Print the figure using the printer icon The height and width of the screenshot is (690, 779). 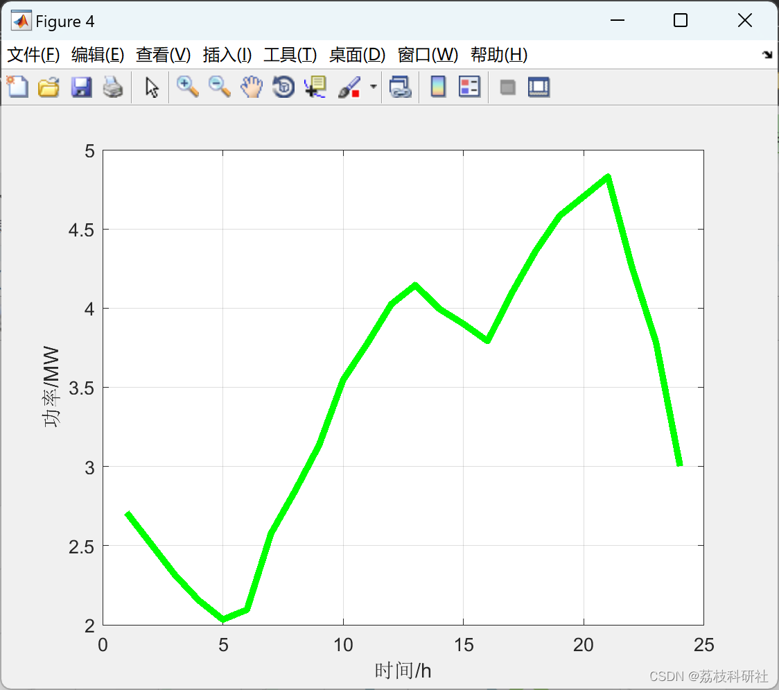[113, 87]
